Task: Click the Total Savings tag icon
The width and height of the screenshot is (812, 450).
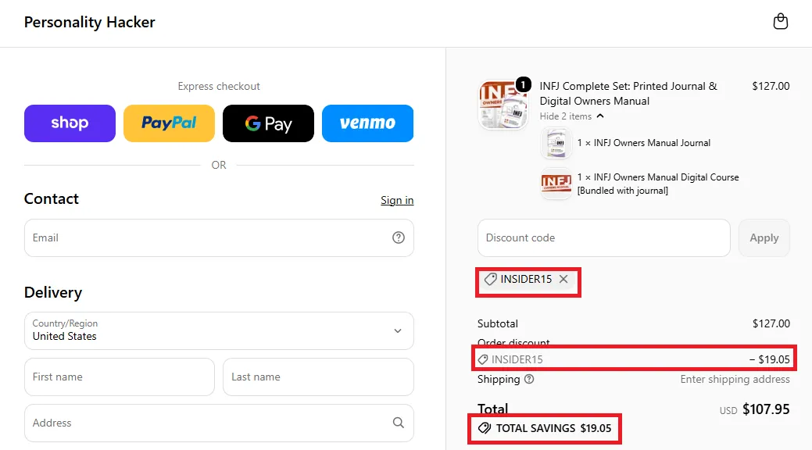Action: click(x=485, y=428)
